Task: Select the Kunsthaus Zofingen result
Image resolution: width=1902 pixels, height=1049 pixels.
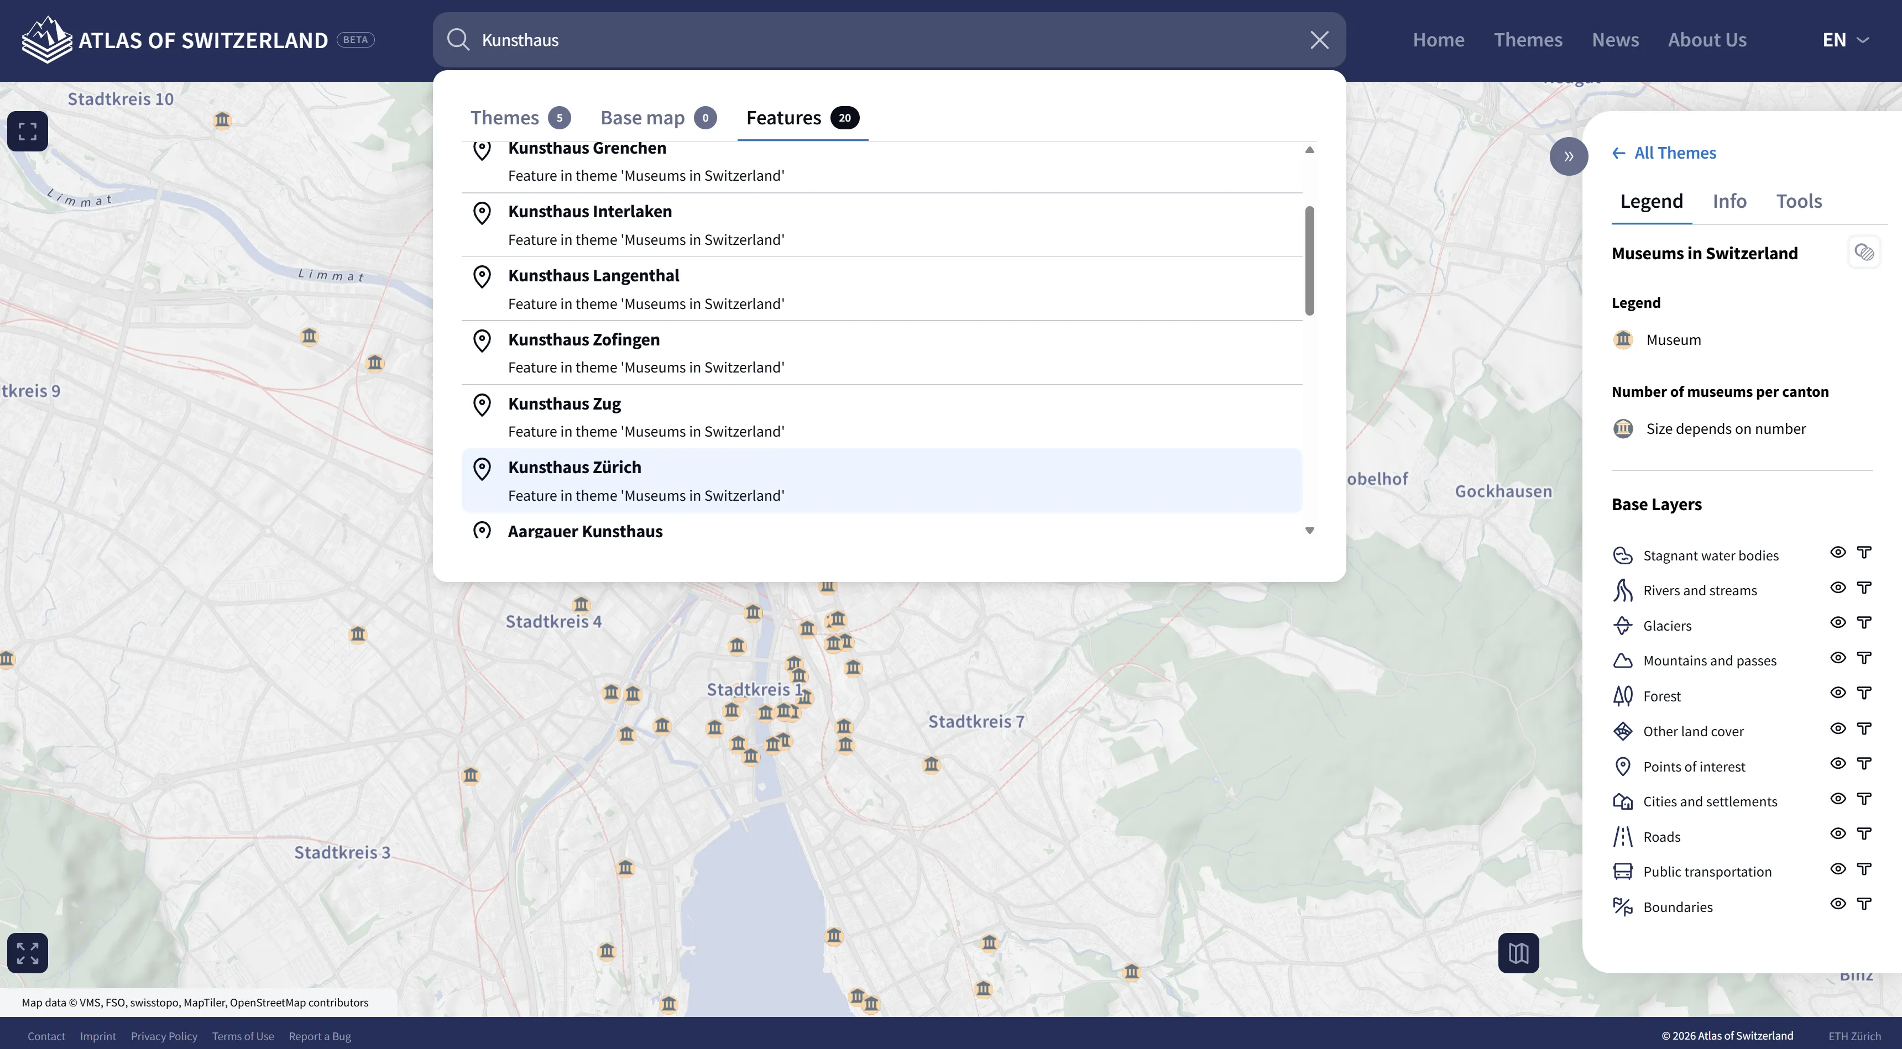Action: [x=881, y=353]
